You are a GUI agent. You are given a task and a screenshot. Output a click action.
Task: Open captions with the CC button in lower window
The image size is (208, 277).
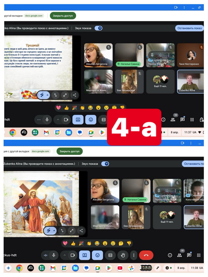(110, 255)
